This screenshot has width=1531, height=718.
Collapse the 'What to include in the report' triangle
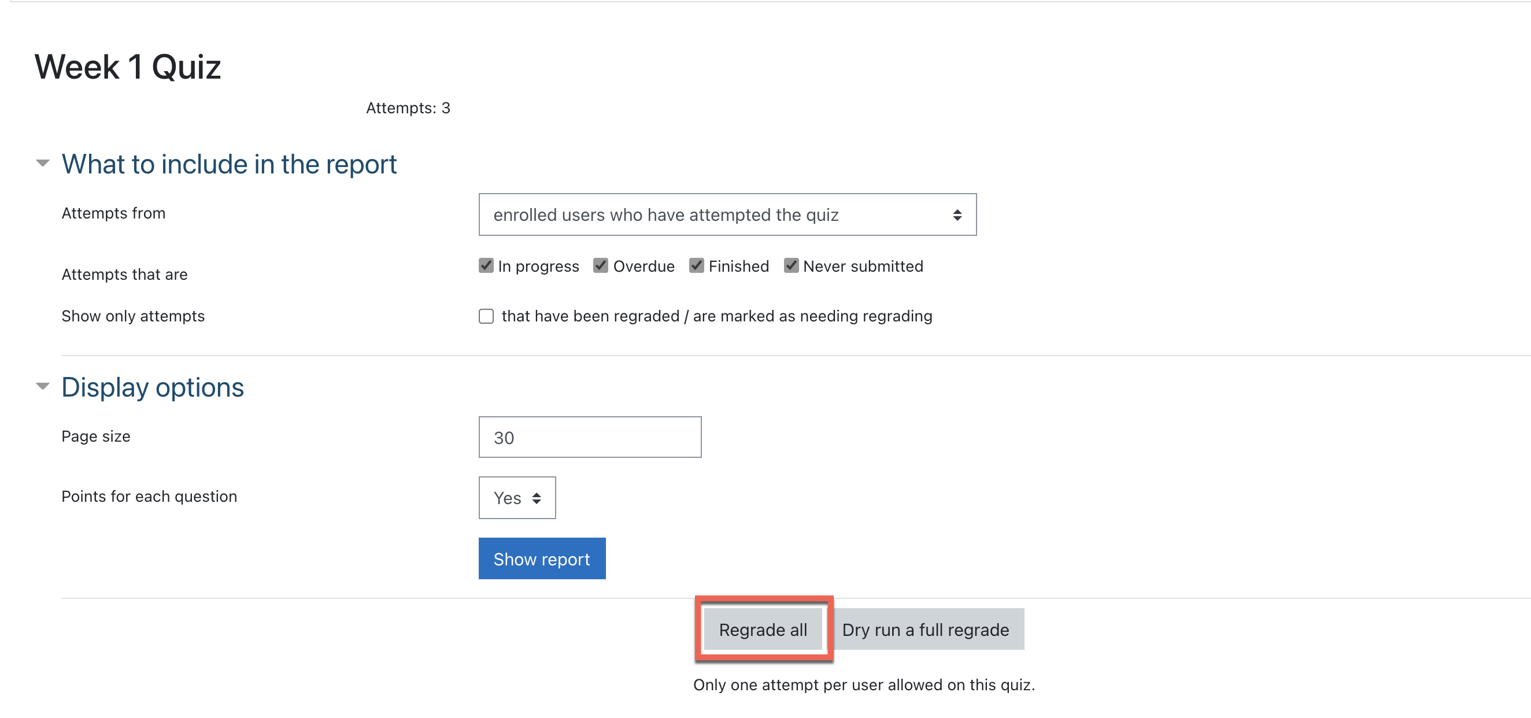43,163
